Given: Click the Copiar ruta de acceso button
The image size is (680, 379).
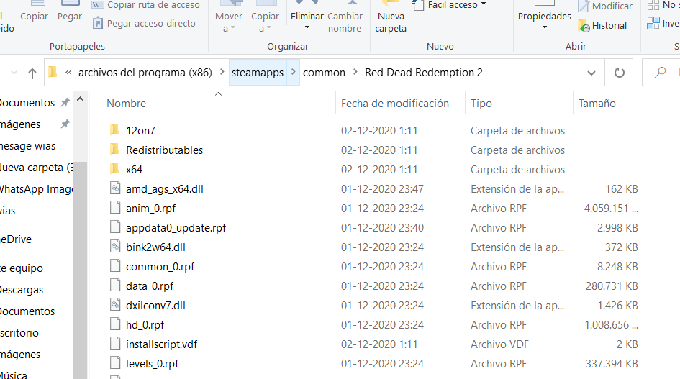Looking at the screenshot, I should (x=145, y=5).
